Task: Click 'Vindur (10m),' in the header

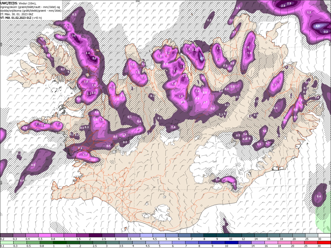Action: (x=28, y=3)
